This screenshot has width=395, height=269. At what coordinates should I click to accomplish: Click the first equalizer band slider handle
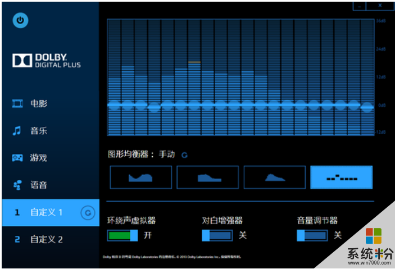point(114,105)
